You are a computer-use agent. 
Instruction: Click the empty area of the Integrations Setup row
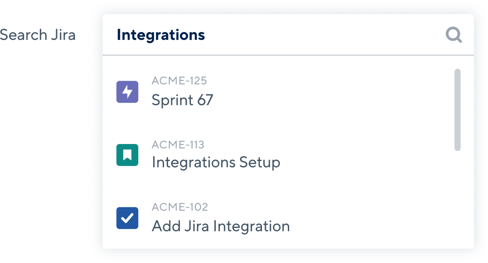pos(364,155)
